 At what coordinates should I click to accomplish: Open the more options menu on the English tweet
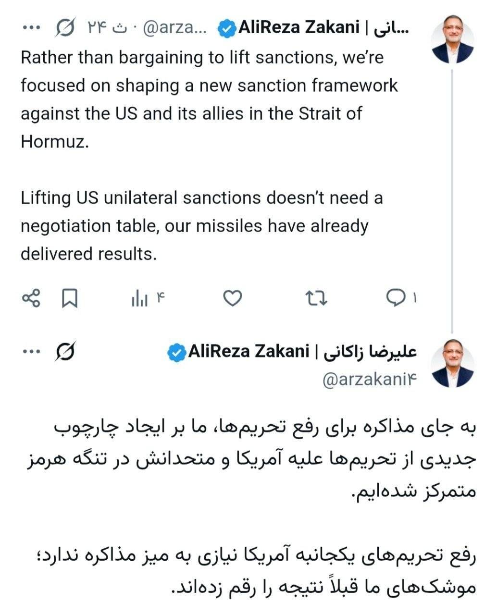32,26
